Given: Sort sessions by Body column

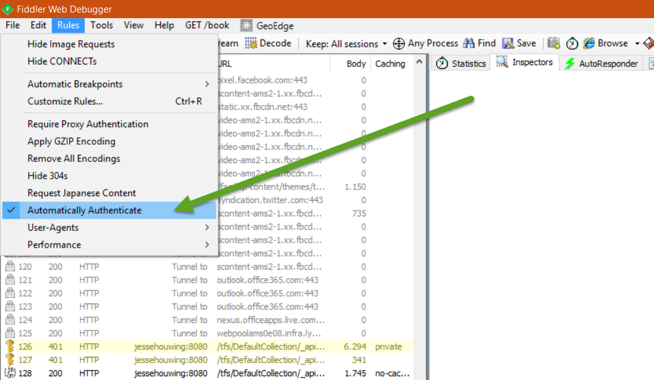Looking at the screenshot, I should coord(350,64).
